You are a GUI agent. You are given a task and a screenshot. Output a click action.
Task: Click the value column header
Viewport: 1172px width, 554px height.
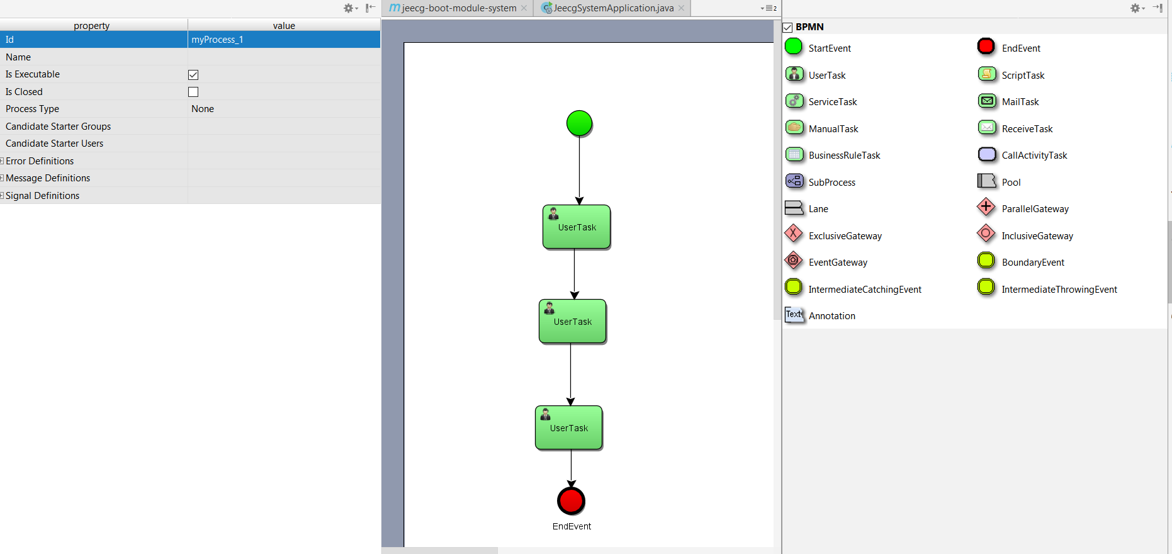[x=284, y=25]
